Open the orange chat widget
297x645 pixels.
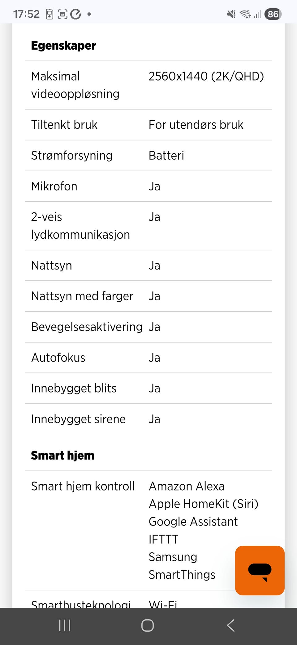pyautogui.click(x=260, y=570)
